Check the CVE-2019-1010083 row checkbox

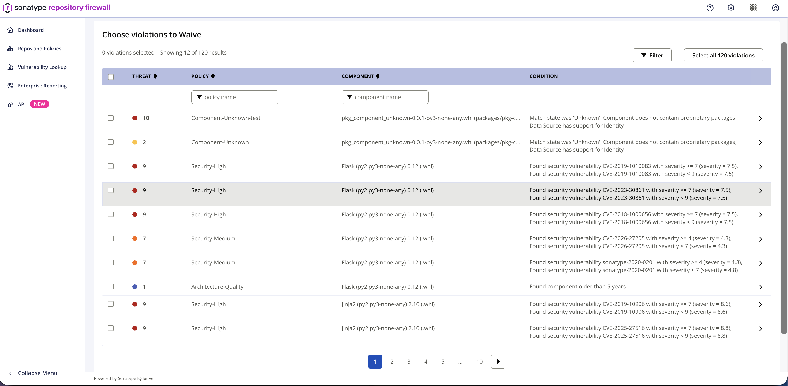[111, 166]
